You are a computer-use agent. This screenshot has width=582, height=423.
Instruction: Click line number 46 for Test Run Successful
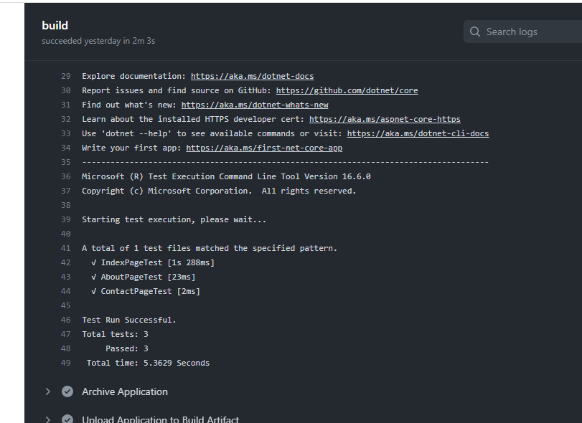coord(66,320)
